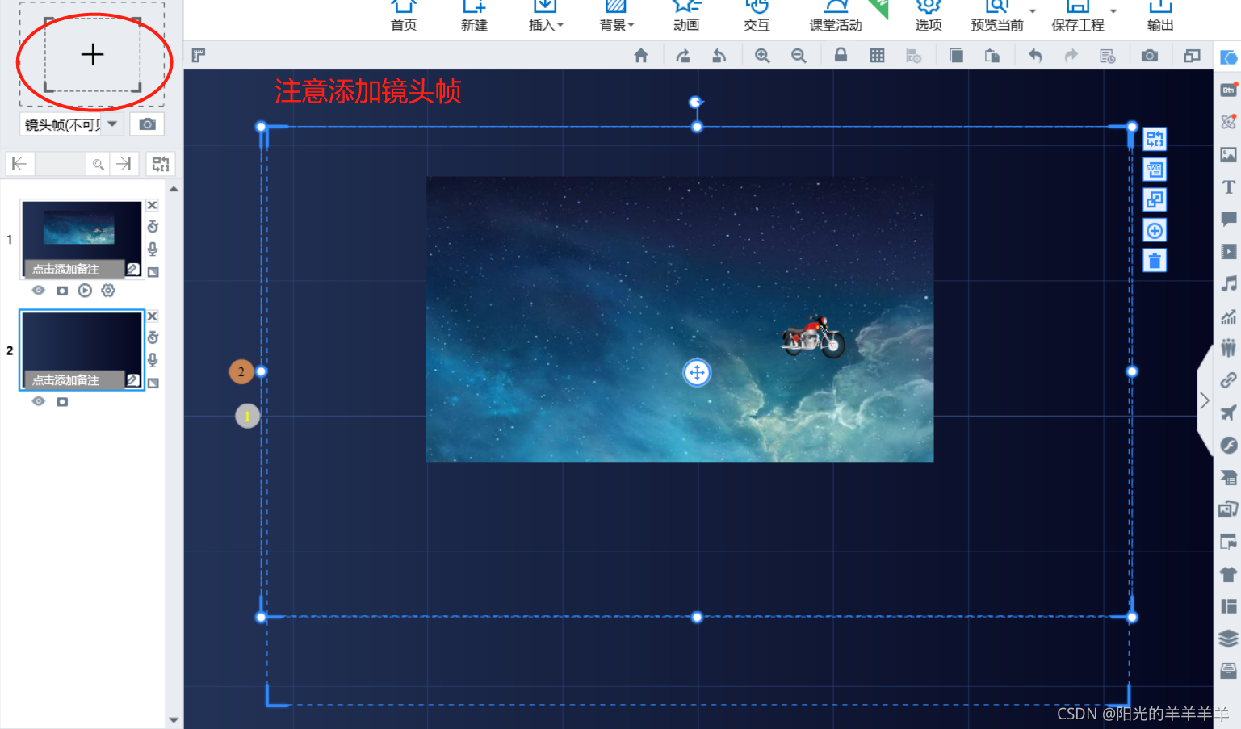Click the plus-circle add-to-path button on the frame

(1155, 231)
